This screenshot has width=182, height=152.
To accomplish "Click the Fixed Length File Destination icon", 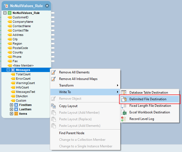I will [124, 106].
